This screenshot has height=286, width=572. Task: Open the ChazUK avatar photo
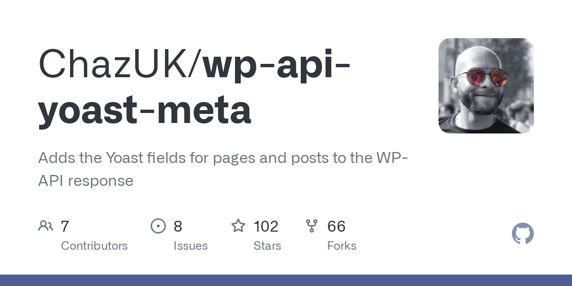(486, 86)
